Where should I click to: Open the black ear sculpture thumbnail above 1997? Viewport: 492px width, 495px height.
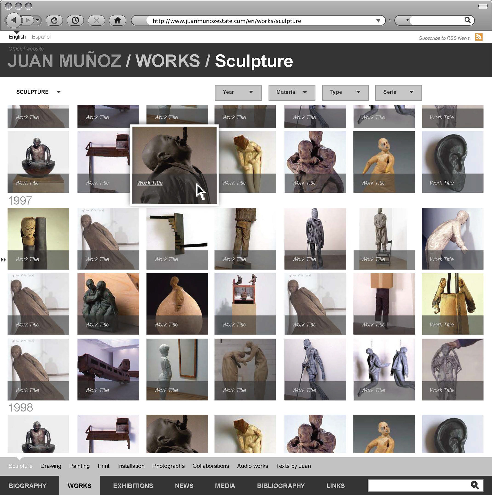click(453, 162)
